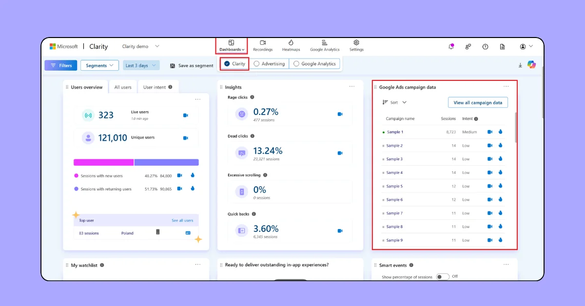Image resolution: width=585 pixels, height=306 pixels.
Task: Open the share team icon
Action: point(468,47)
